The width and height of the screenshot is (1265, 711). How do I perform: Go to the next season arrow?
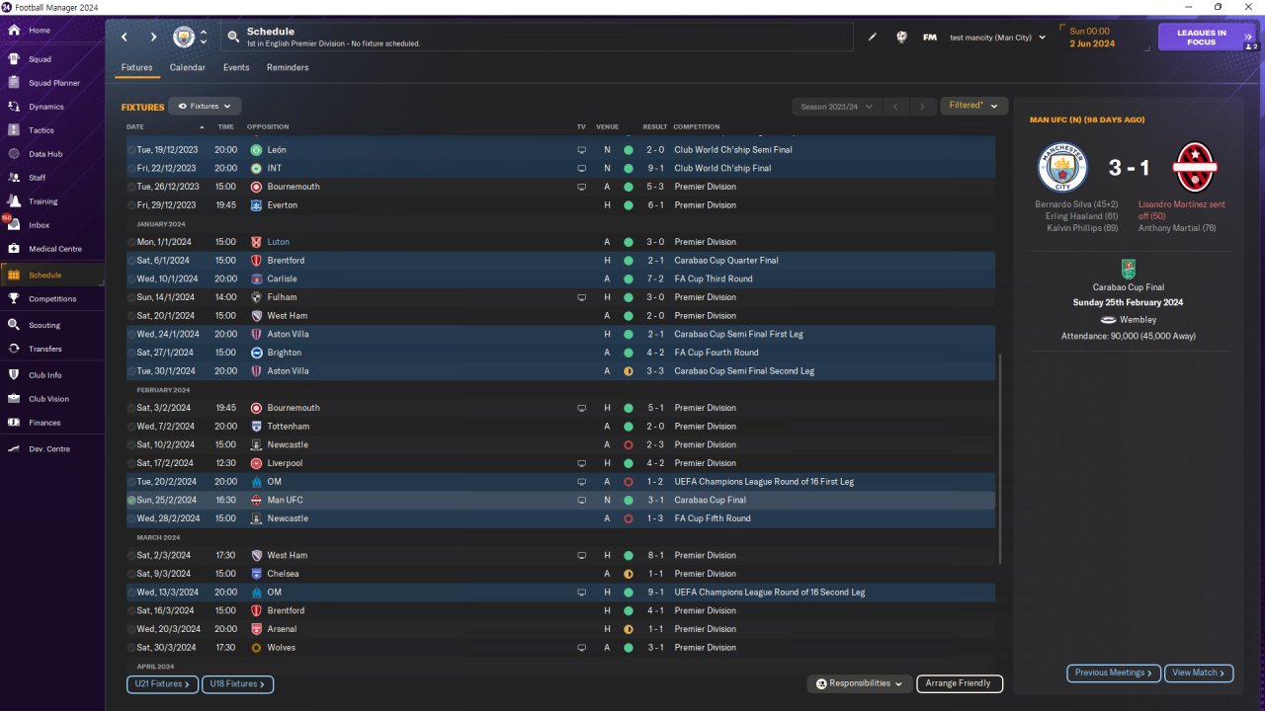point(922,107)
